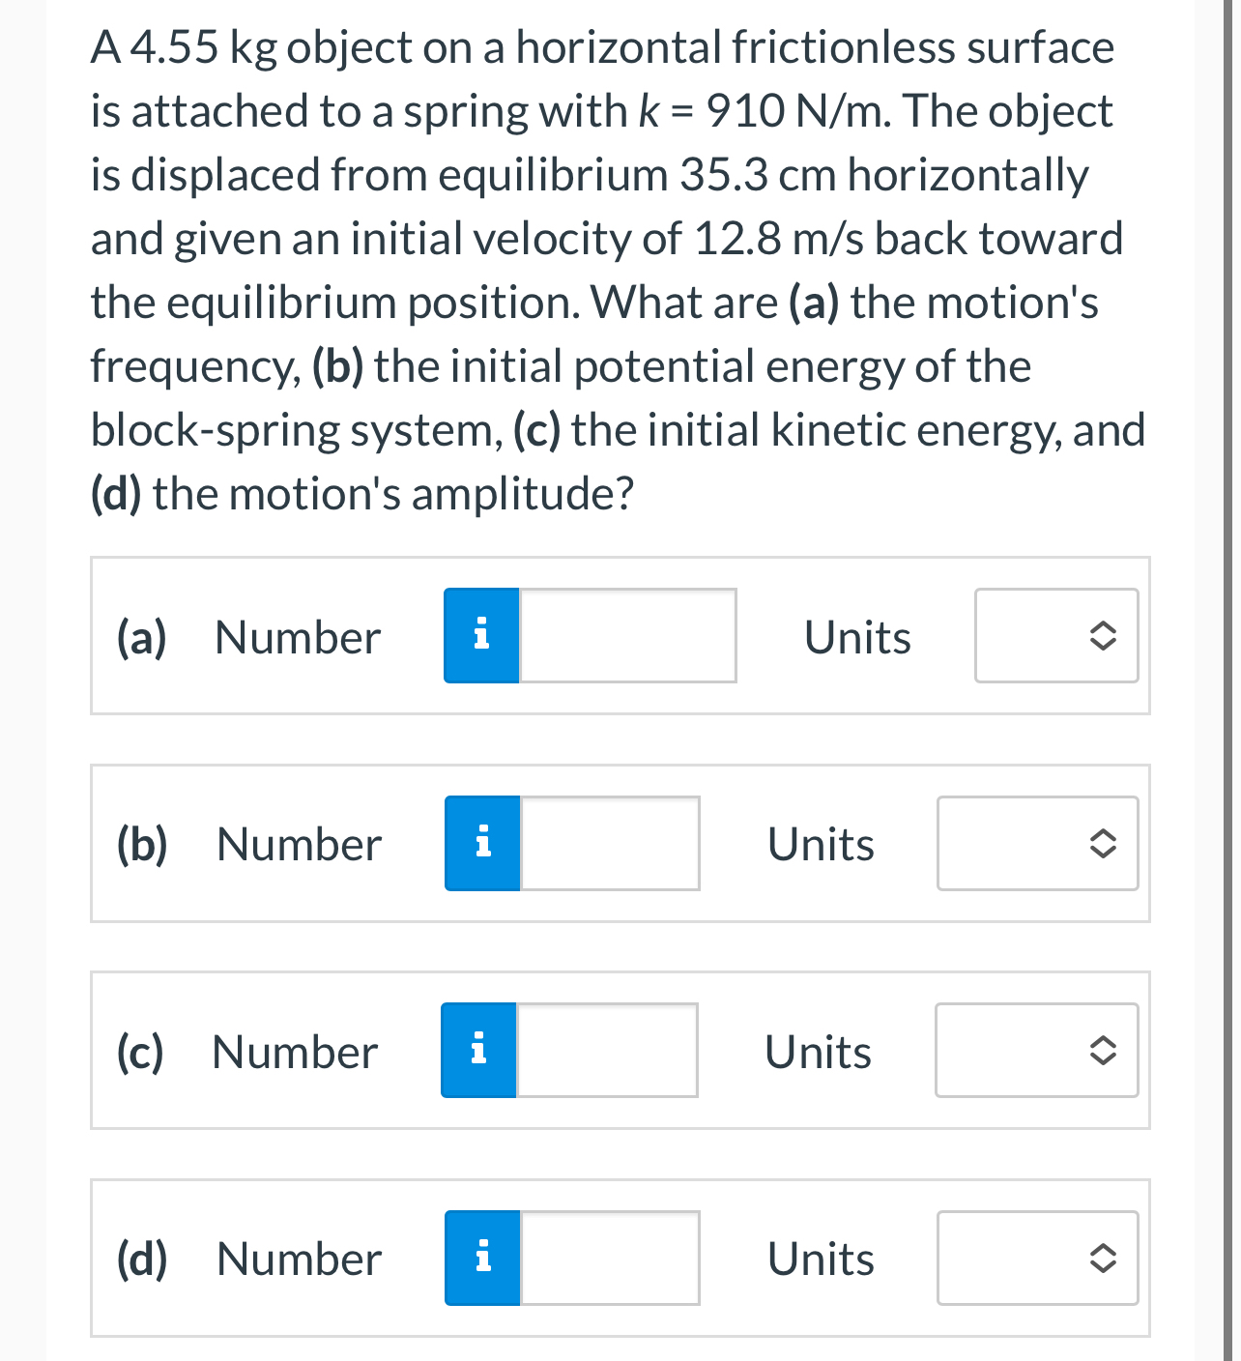Open the Units dropdown for part (d)
The height and width of the screenshot is (1361, 1241).
click(1037, 1258)
